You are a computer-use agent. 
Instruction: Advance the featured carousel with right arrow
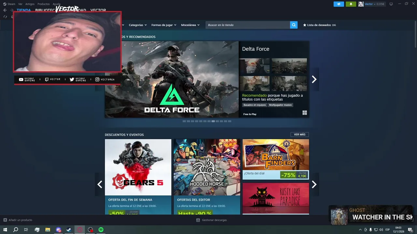coord(314,79)
